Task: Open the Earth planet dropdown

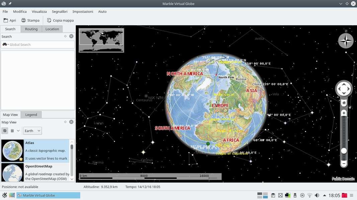Action: pos(32,131)
